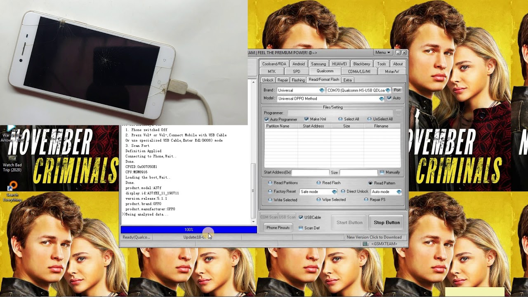Open the Flashing sub-tab

pyautogui.click(x=298, y=80)
